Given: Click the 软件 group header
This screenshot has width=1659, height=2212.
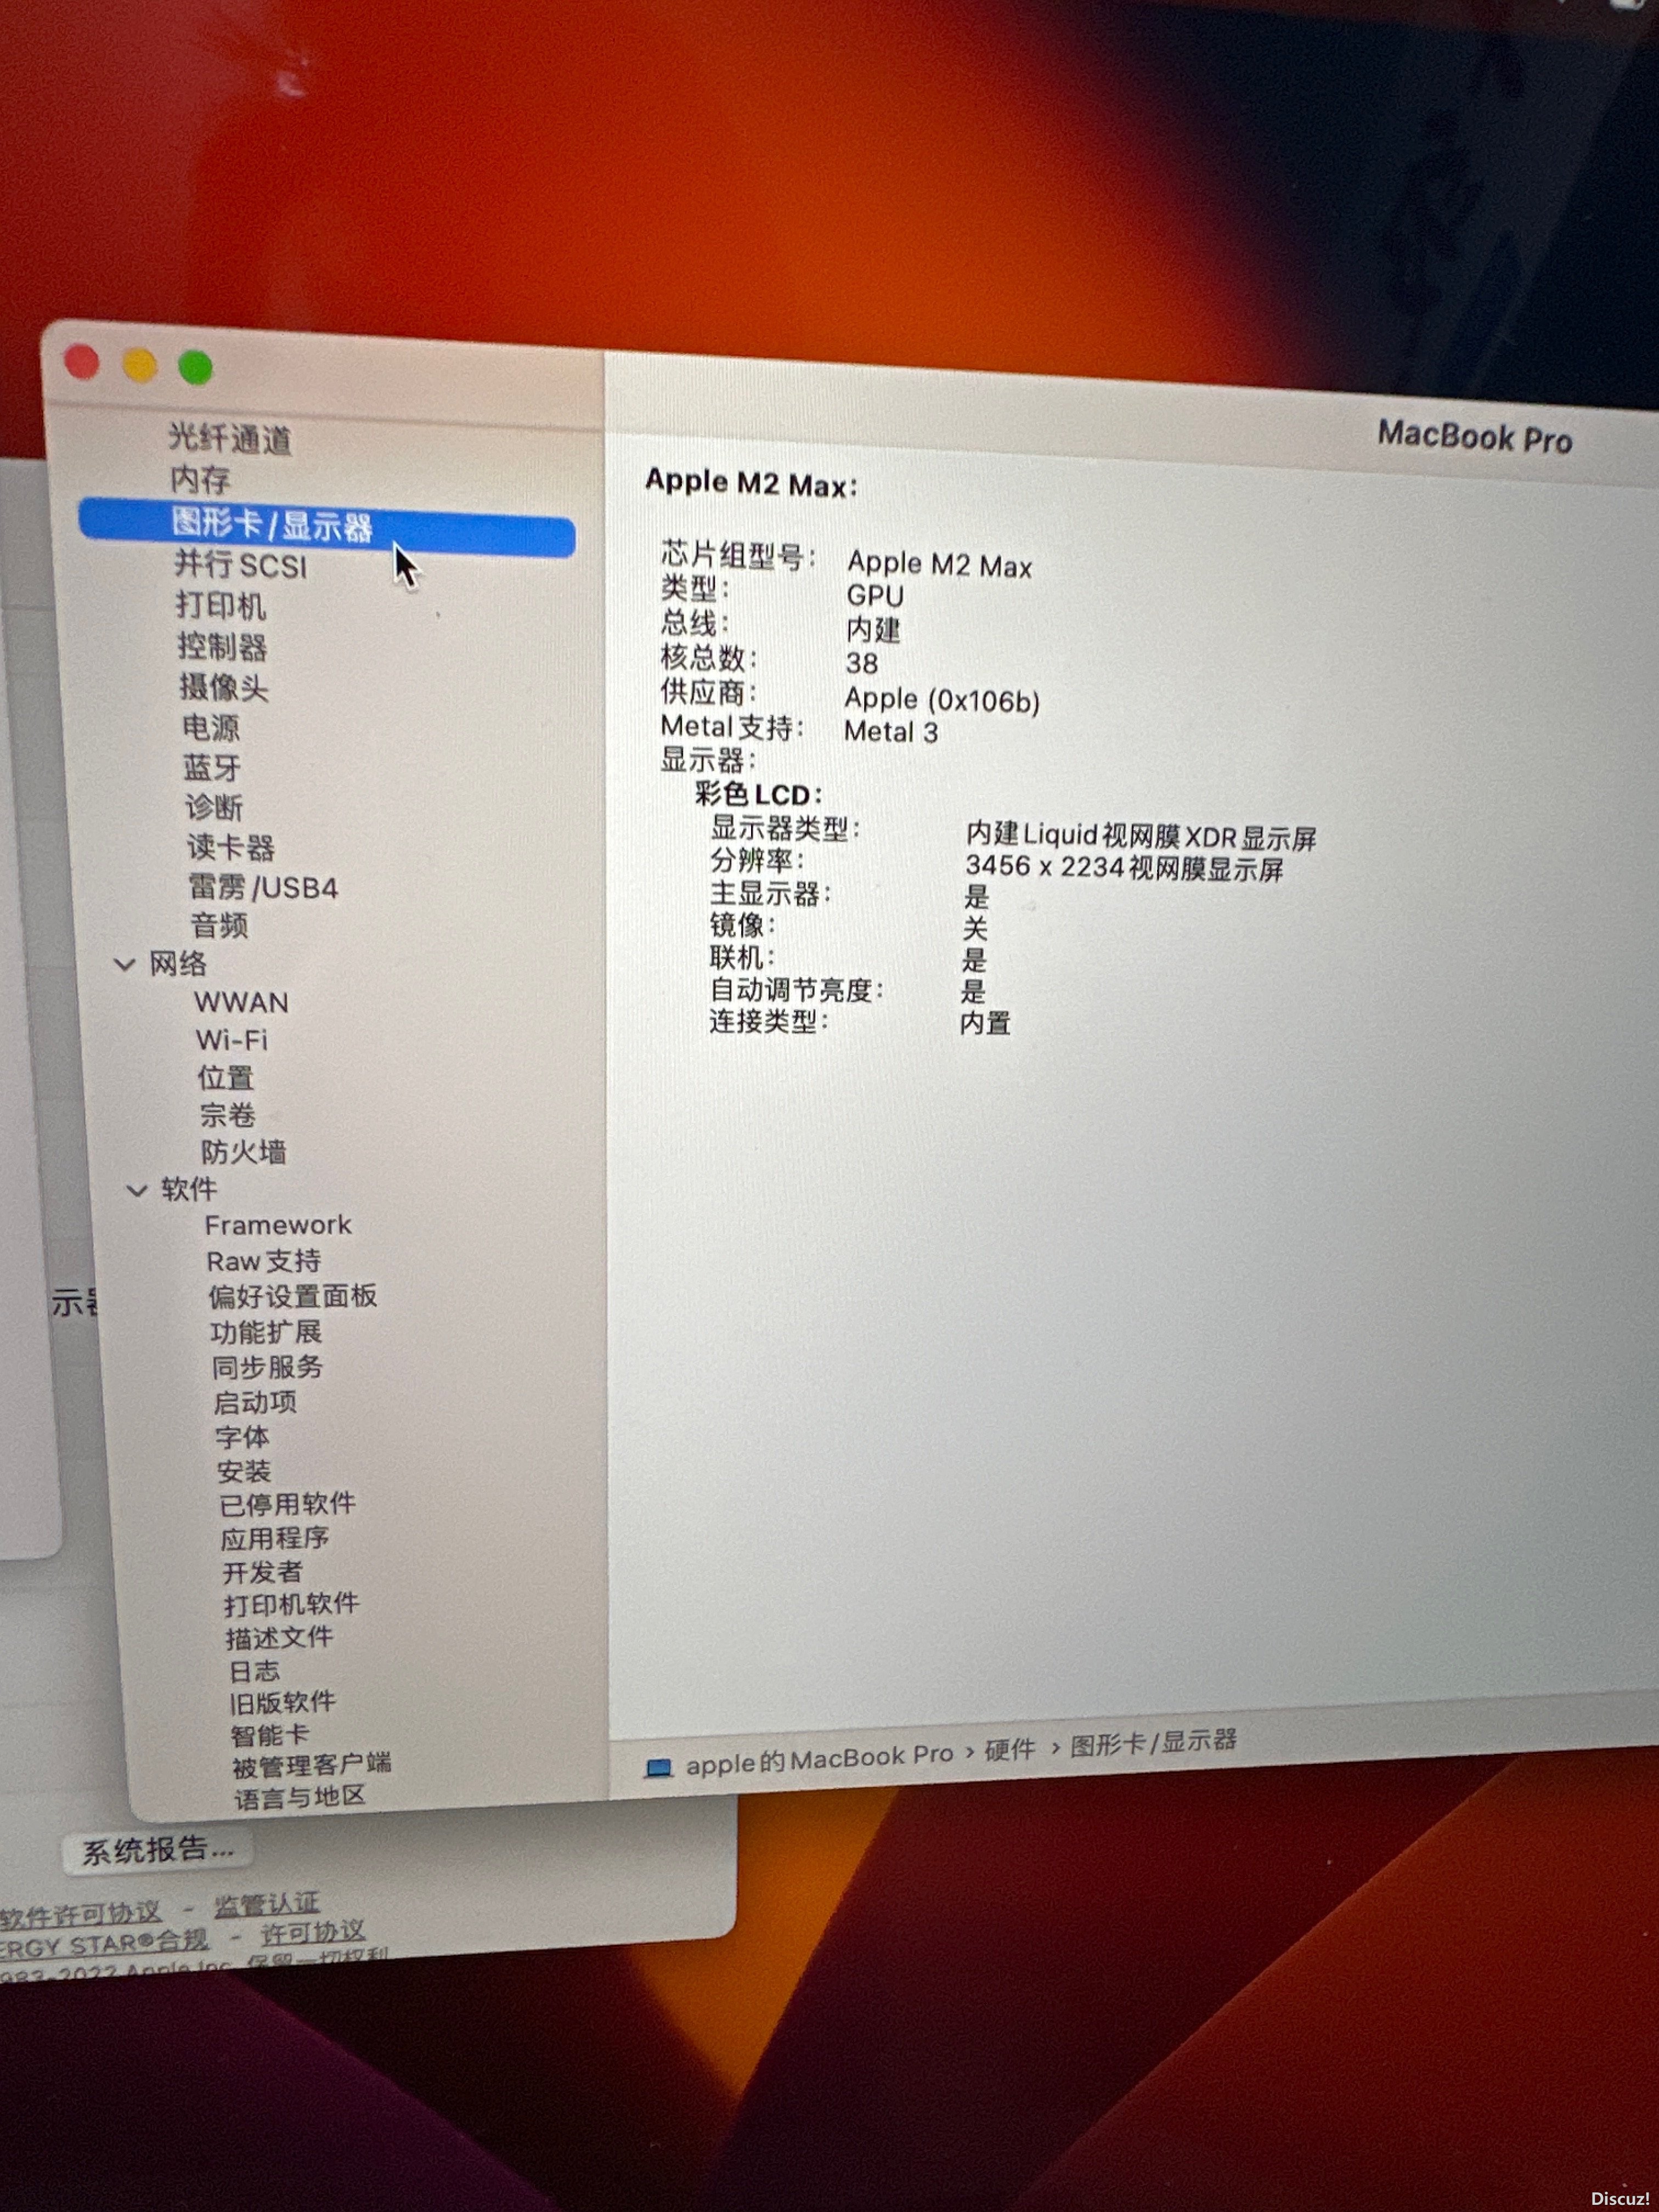Looking at the screenshot, I should tap(189, 1189).
